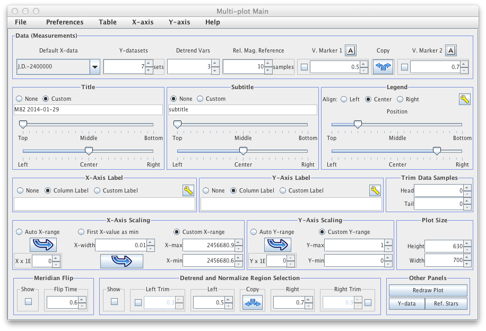Viewport: 486px width, 331px height.
Task: Open X-Axis Label wrench settings icon
Action: [188, 190]
